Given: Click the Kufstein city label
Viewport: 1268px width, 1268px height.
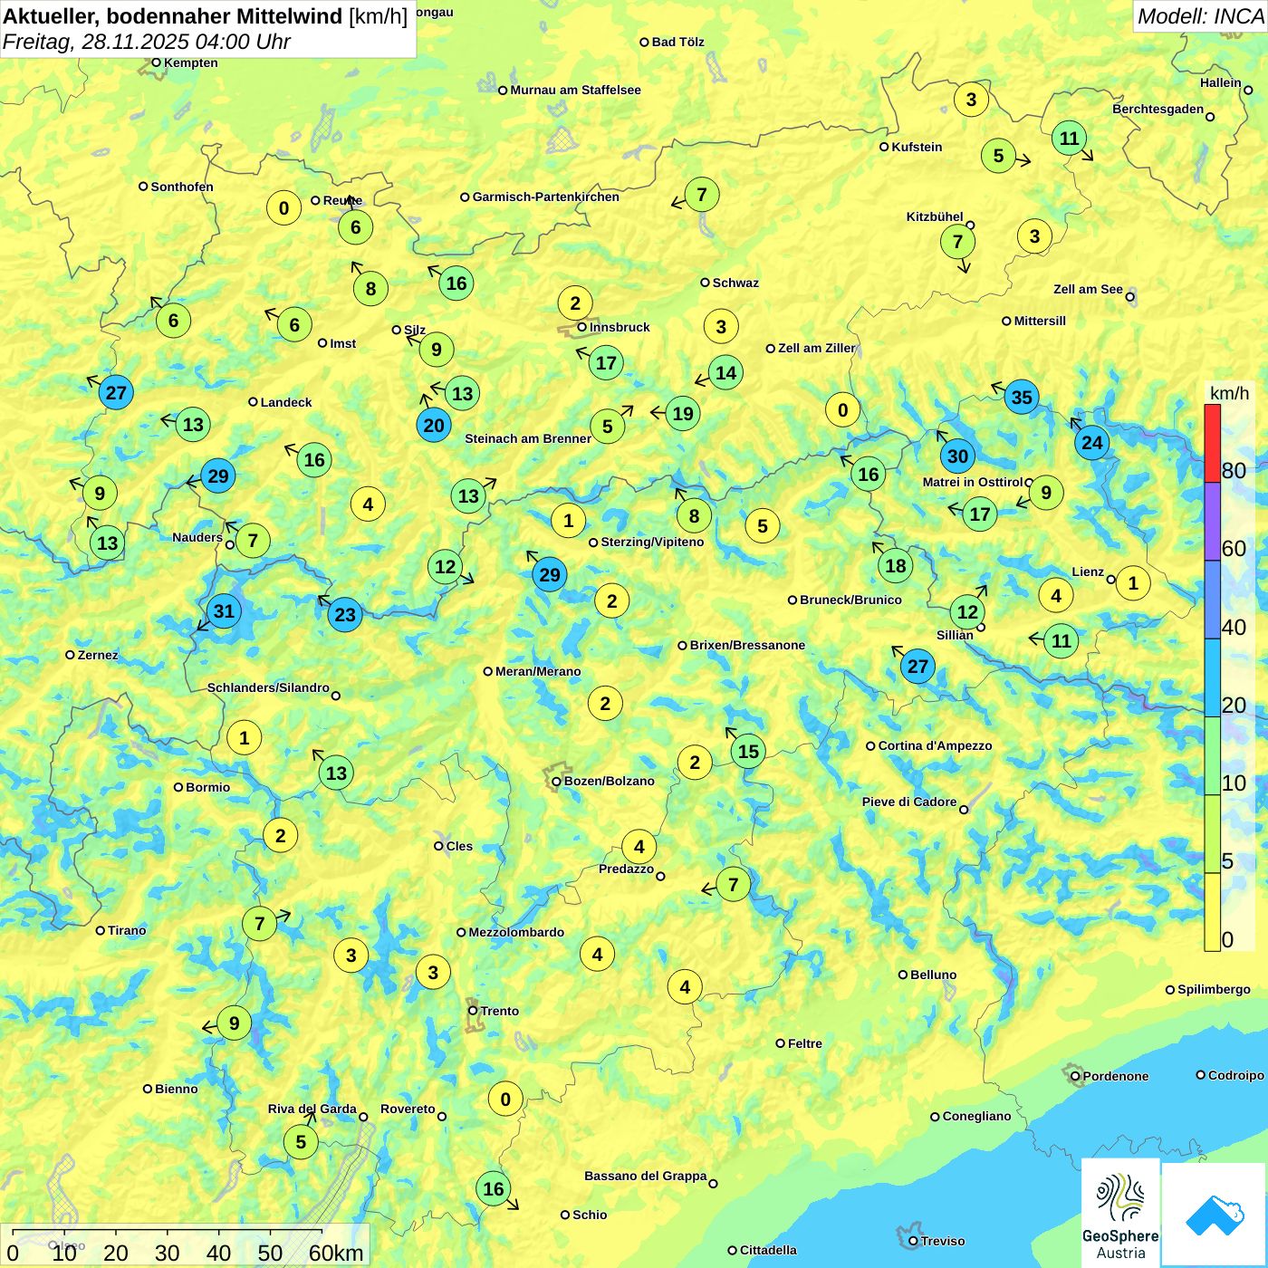Looking at the screenshot, I should tap(917, 147).
